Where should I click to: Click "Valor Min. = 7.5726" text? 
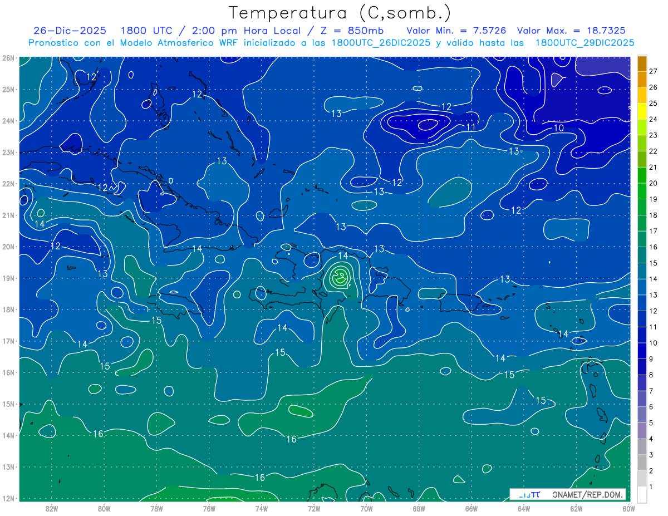pos(456,30)
